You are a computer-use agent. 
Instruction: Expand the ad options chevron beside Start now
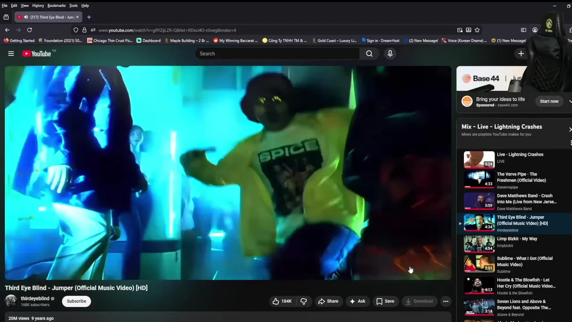pos(570,102)
